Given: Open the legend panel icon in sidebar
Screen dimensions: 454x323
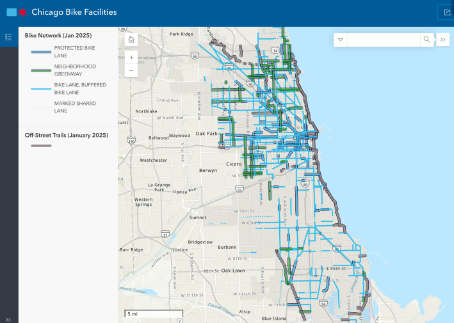Looking at the screenshot, I should [x=8, y=37].
